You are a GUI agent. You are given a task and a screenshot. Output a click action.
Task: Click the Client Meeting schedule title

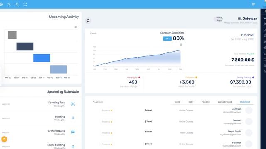pyautogui.click(x=56, y=145)
